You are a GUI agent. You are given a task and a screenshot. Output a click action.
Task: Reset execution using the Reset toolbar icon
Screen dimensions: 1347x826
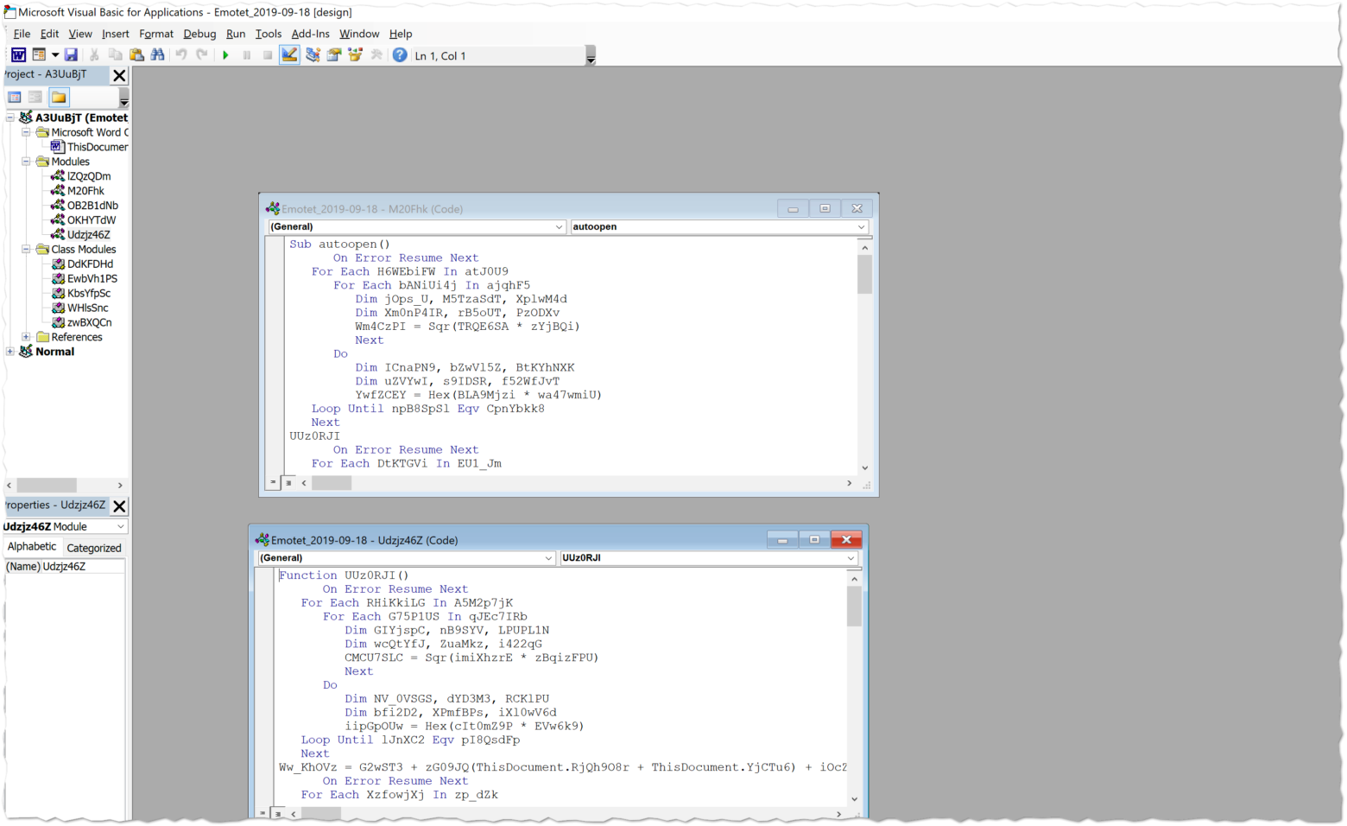(267, 54)
